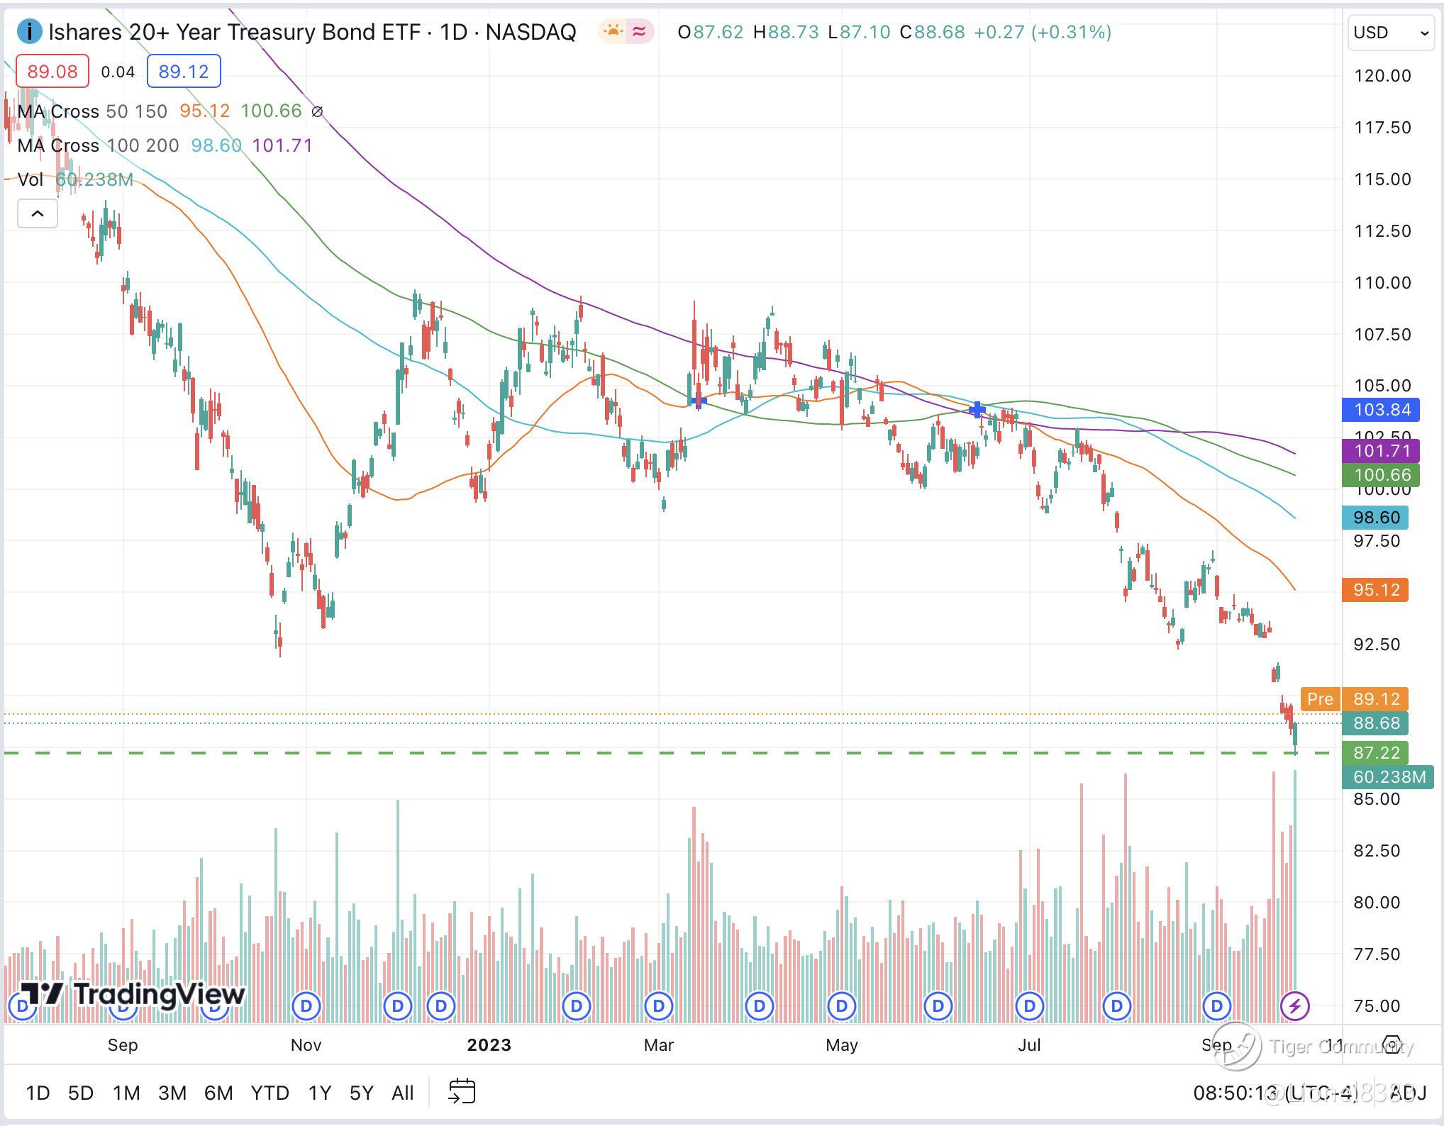The image size is (1444, 1126).
Task: Click the red sell price 89.08 button
Action: click(52, 71)
